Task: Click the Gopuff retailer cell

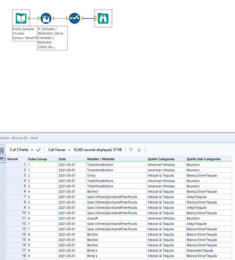Action: point(93,218)
